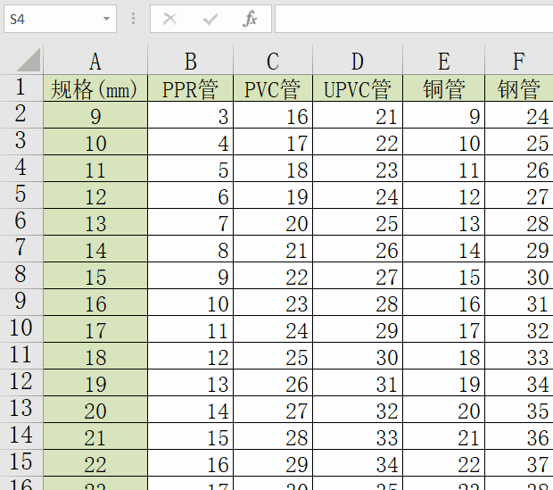Click the Select All triangle corner
The image size is (553, 490).
29,60
